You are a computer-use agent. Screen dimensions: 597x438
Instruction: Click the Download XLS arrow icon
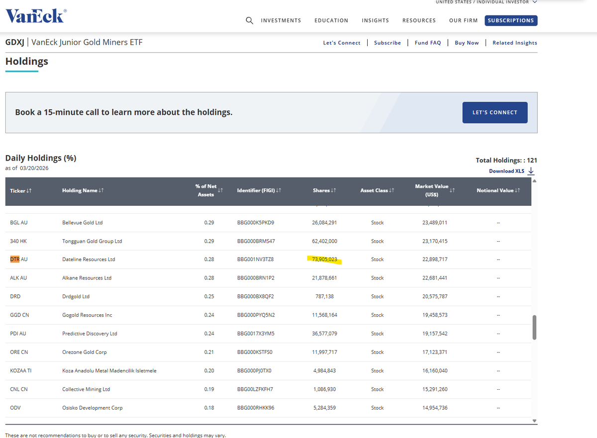coord(531,171)
